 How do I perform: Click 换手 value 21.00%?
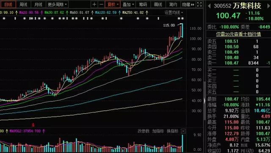[x=231, y=116]
